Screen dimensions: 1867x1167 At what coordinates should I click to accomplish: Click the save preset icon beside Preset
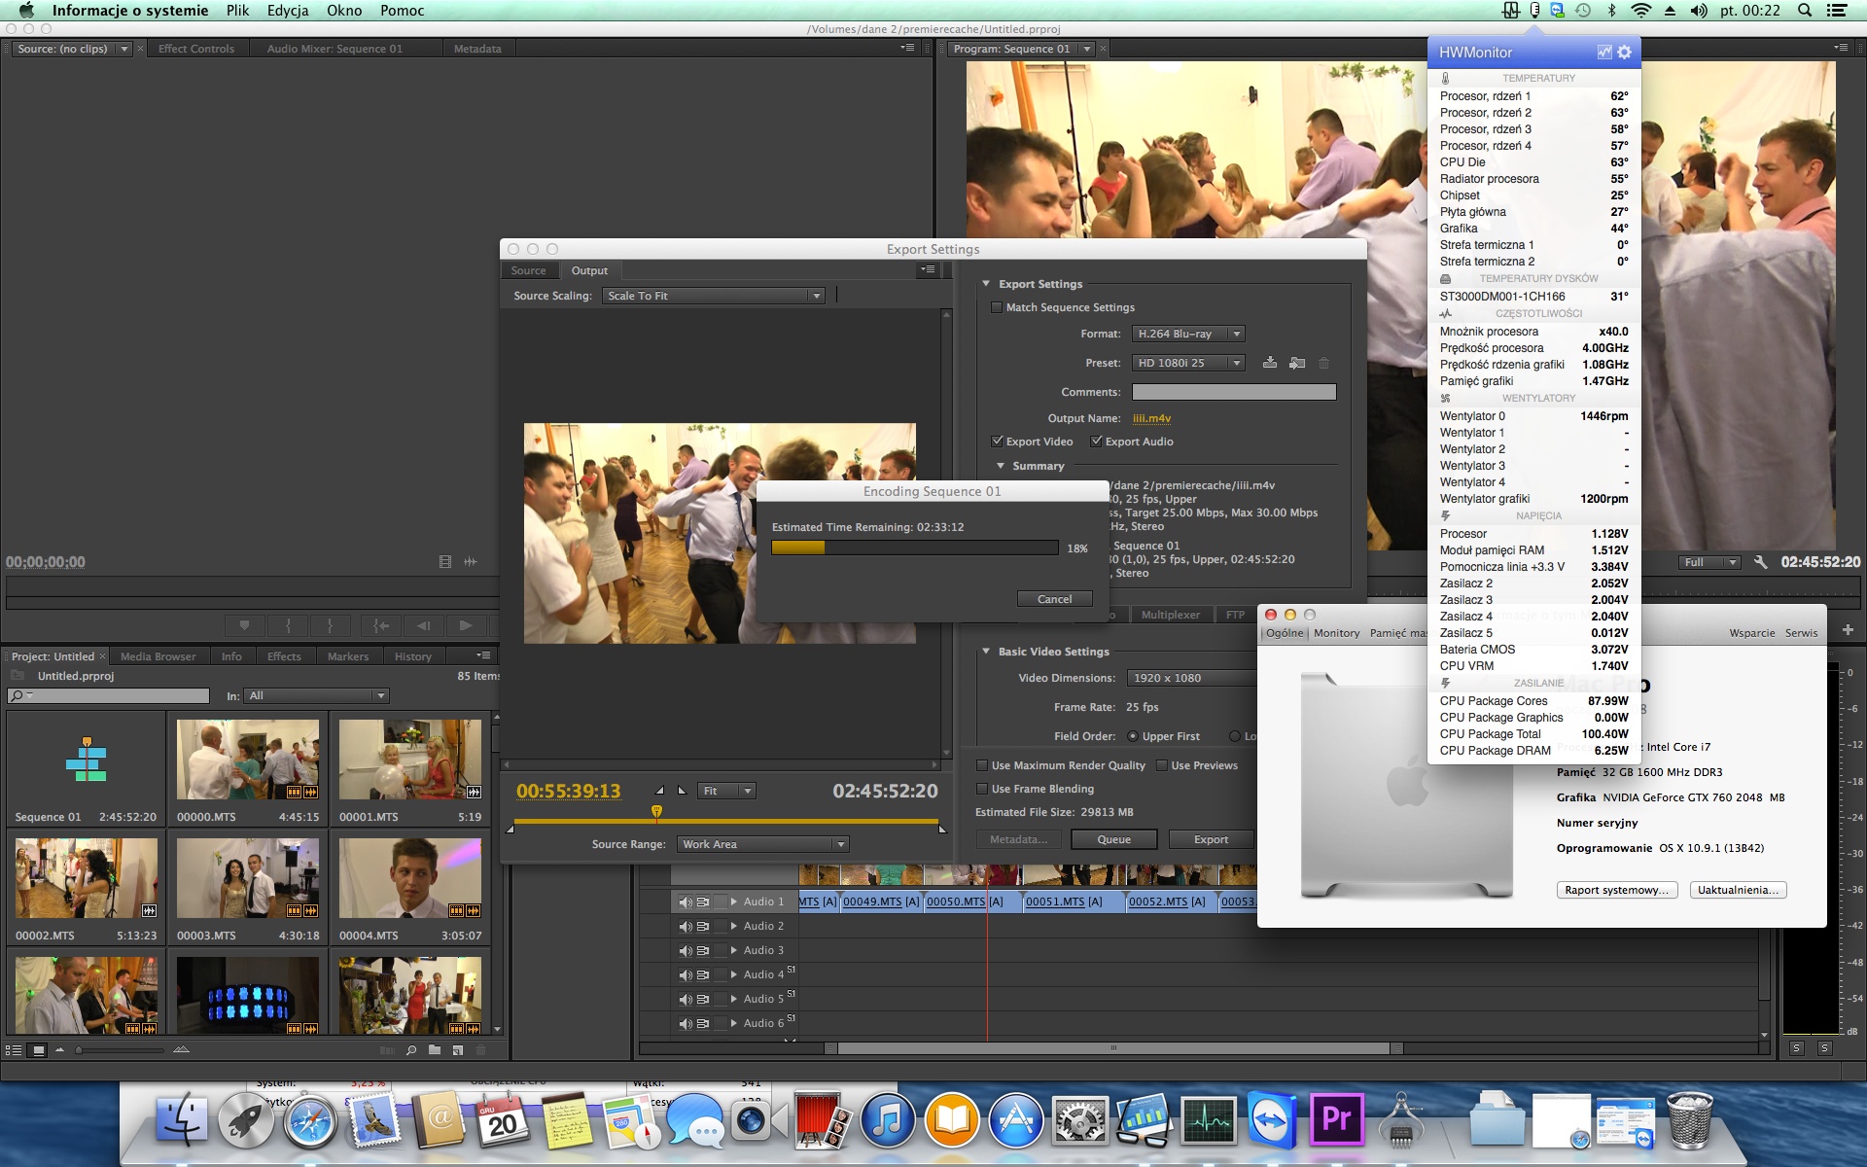click(x=1270, y=363)
